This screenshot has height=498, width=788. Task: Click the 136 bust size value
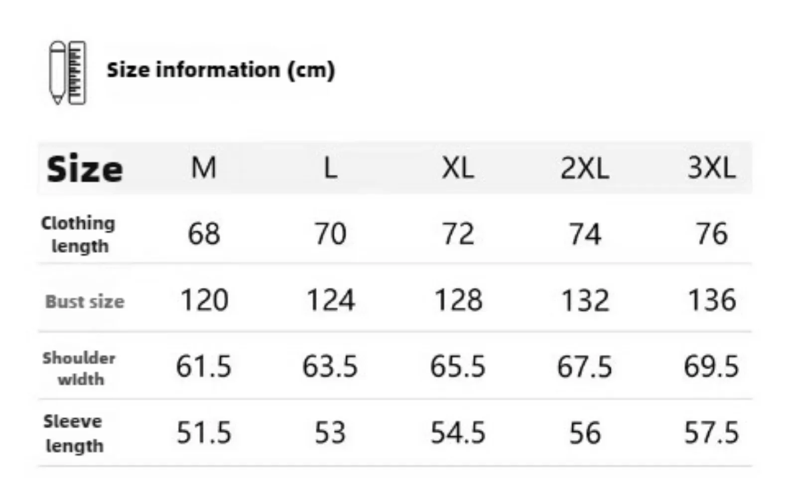[x=712, y=300]
